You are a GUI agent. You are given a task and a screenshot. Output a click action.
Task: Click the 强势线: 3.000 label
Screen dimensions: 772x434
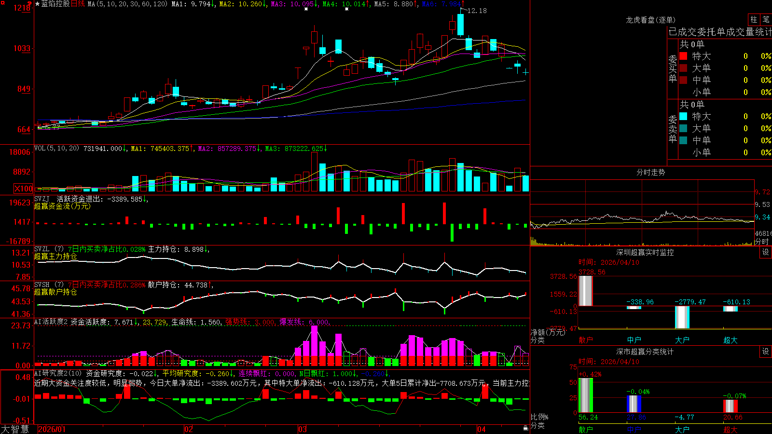[250, 322]
